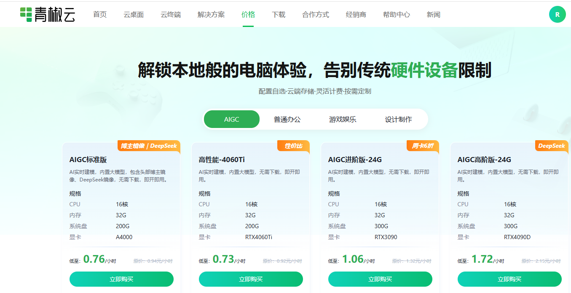Image resolution: width=571 pixels, height=293 pixels.
Task: Open the 合作方式 navigation item
Action: click(x=316, y=14)
